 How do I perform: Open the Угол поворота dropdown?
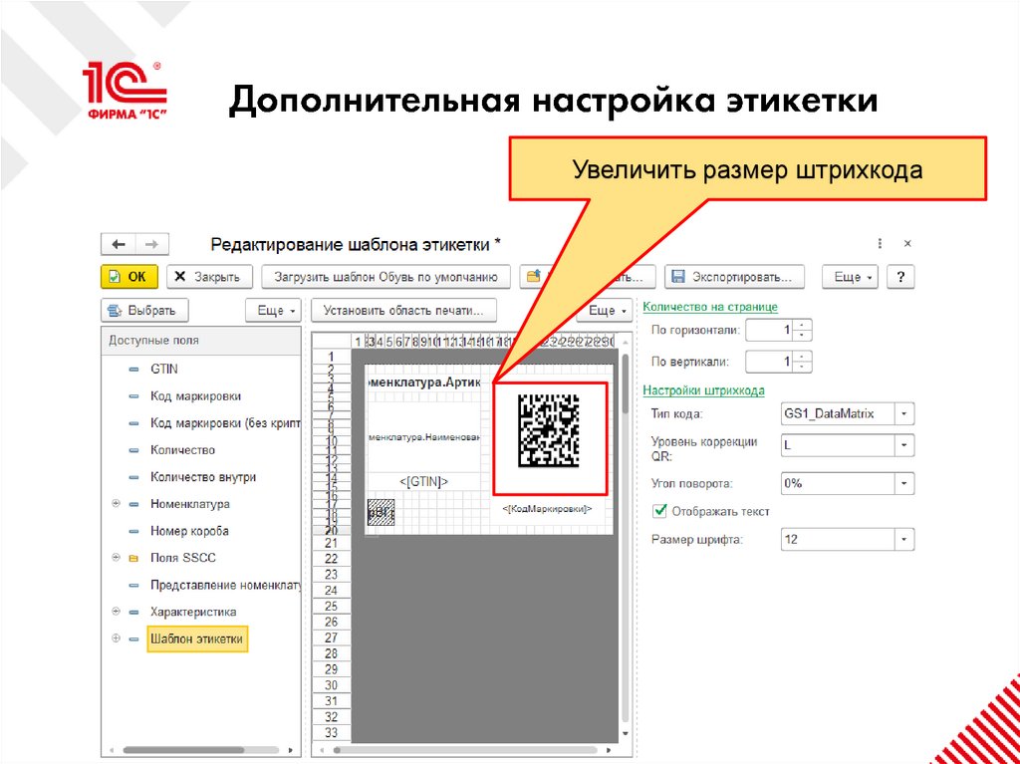point(904,483)
